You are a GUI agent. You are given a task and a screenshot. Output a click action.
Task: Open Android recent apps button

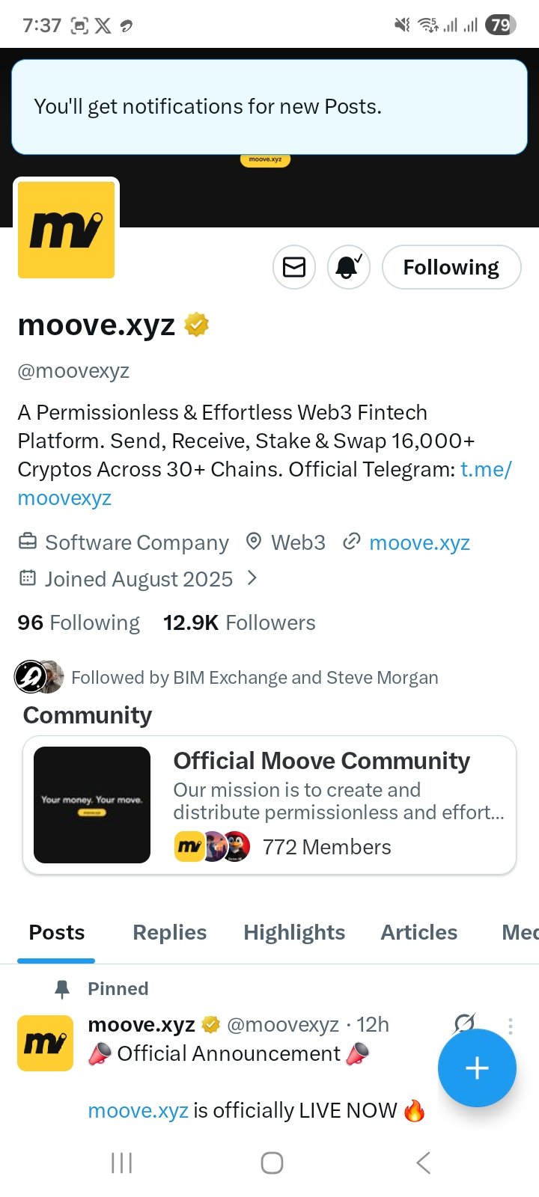pos(121,1163)
